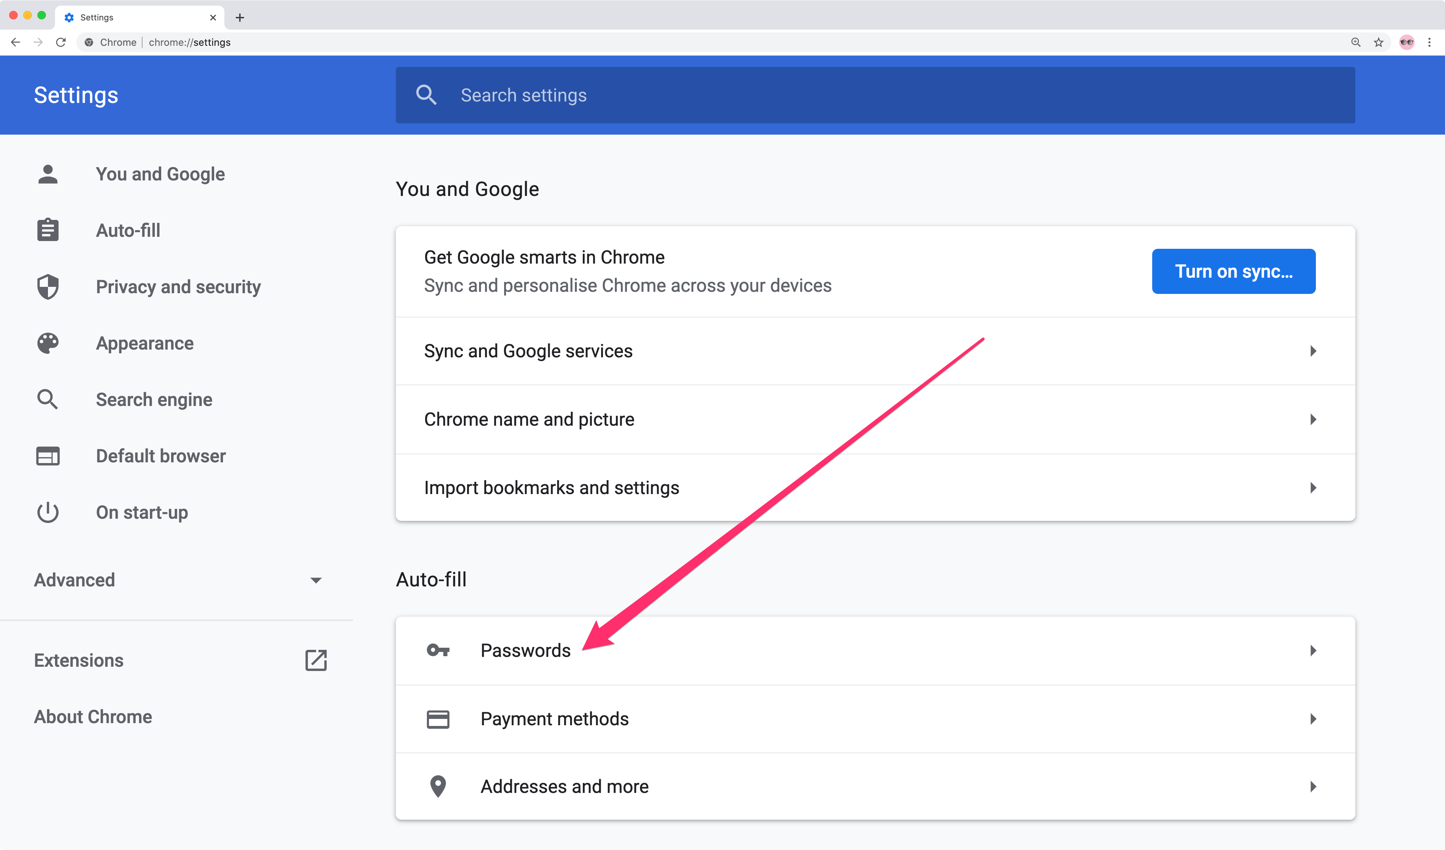Open Extensions link in sidebar
Viewport: 1445px width, 850px height.
[x=79, y=660]
